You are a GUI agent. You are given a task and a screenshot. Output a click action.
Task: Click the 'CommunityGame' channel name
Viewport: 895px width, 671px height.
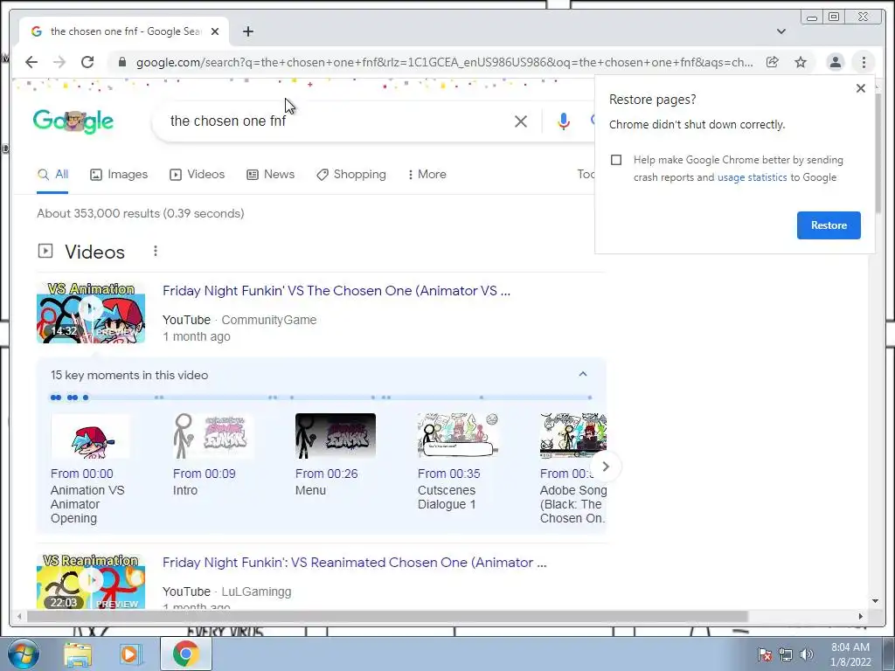tap(269, 320)
